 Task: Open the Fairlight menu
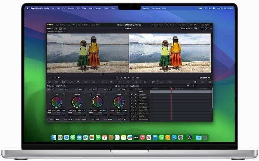pos(146,8)
